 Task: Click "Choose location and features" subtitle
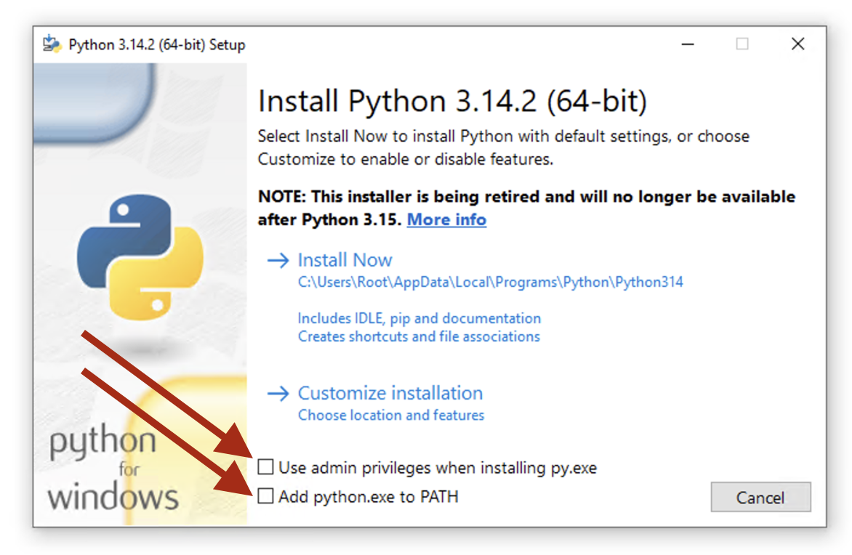click(x=391, y=416)
